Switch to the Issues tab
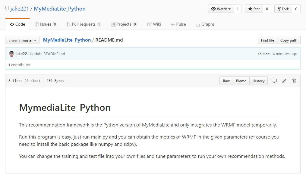306x184 pixels. (x=46, y=24)
